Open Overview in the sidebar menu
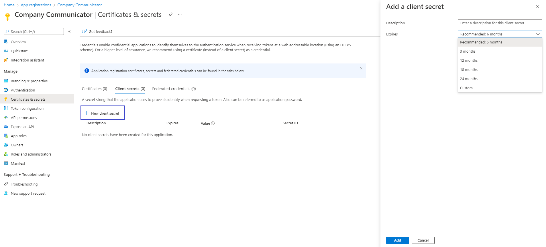 tap(18, 42)
